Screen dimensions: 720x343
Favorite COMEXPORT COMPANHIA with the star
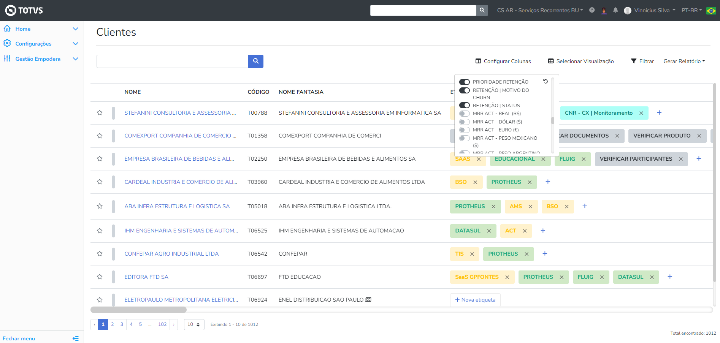(x=100, y=136)
